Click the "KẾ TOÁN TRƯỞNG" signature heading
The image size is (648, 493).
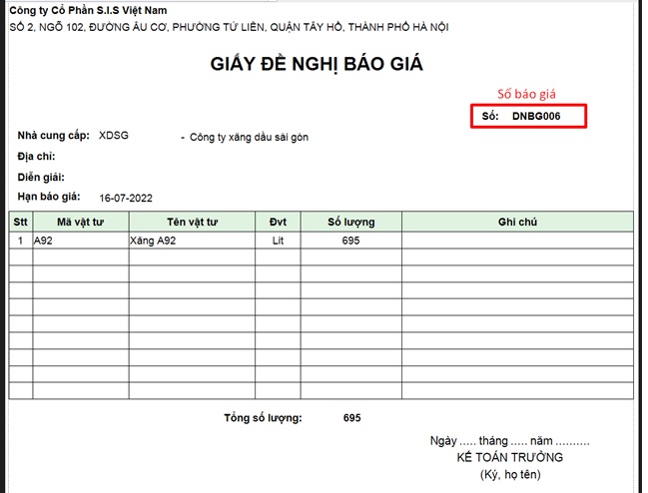pyautogui.click(x=509, y=457)
